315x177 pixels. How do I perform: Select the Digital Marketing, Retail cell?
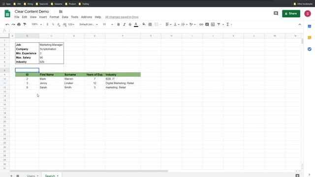click(123, 83)
